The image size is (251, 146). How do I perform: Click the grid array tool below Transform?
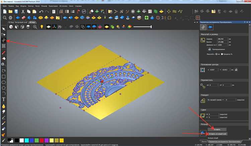4,46
